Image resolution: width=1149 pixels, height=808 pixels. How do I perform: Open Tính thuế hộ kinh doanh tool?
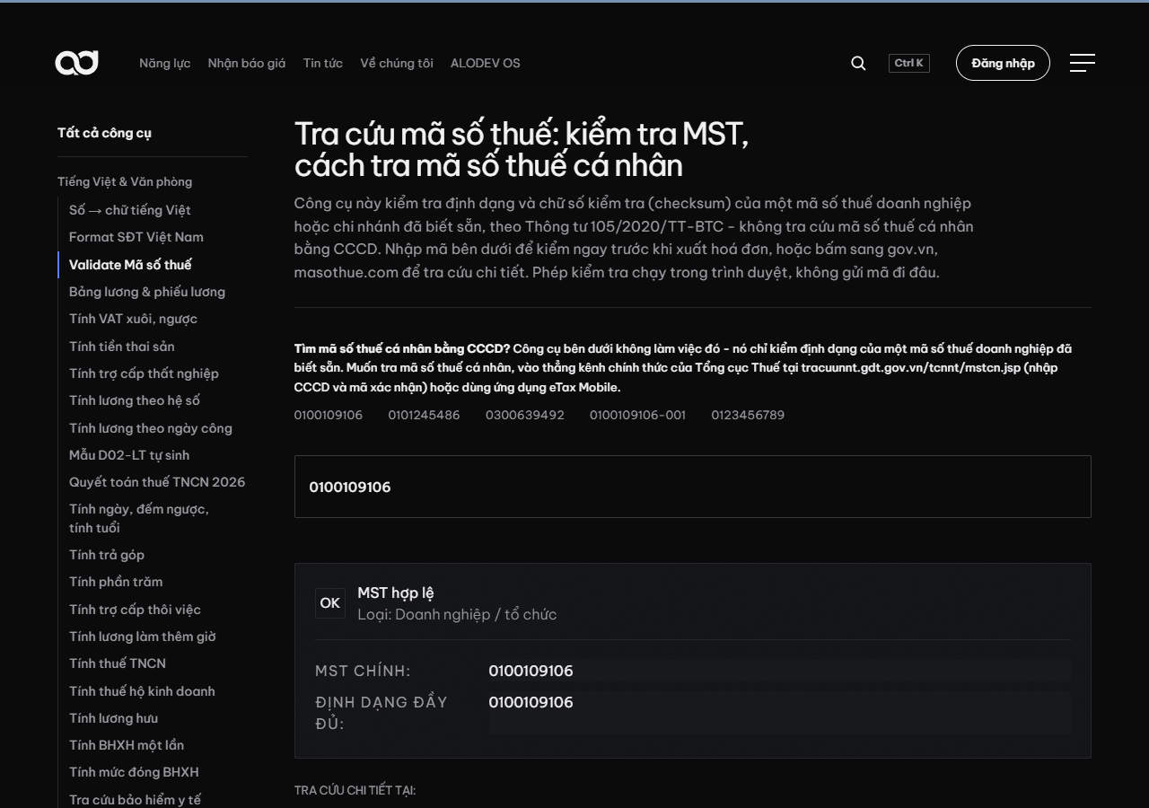pyautogui.click(x=142, y=691)
